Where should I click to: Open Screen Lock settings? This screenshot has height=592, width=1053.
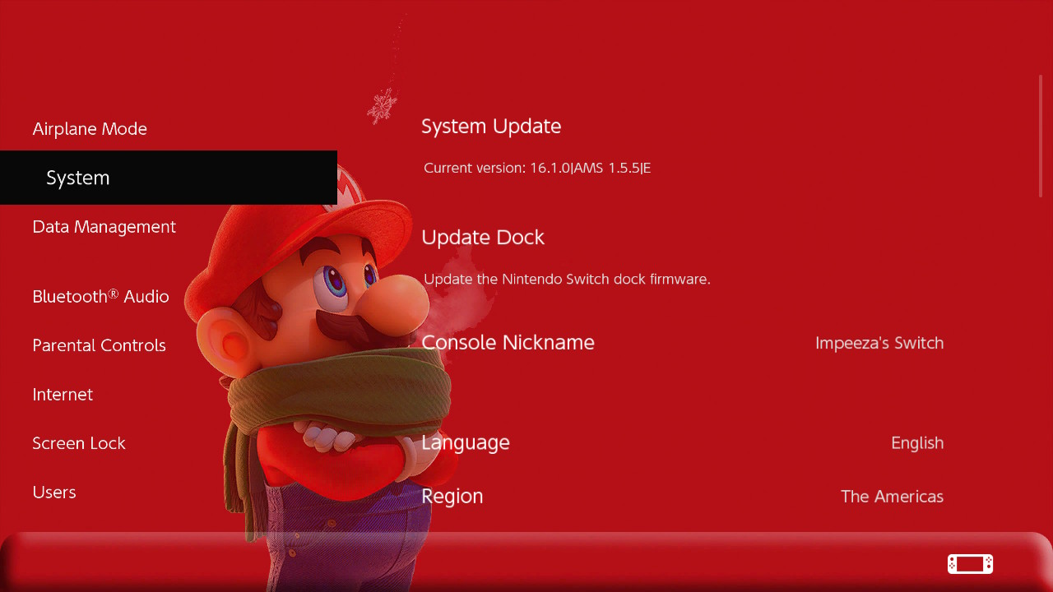[79, 443]
